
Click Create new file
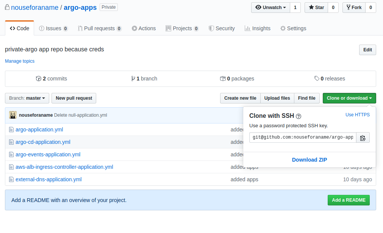coord(240,98)
